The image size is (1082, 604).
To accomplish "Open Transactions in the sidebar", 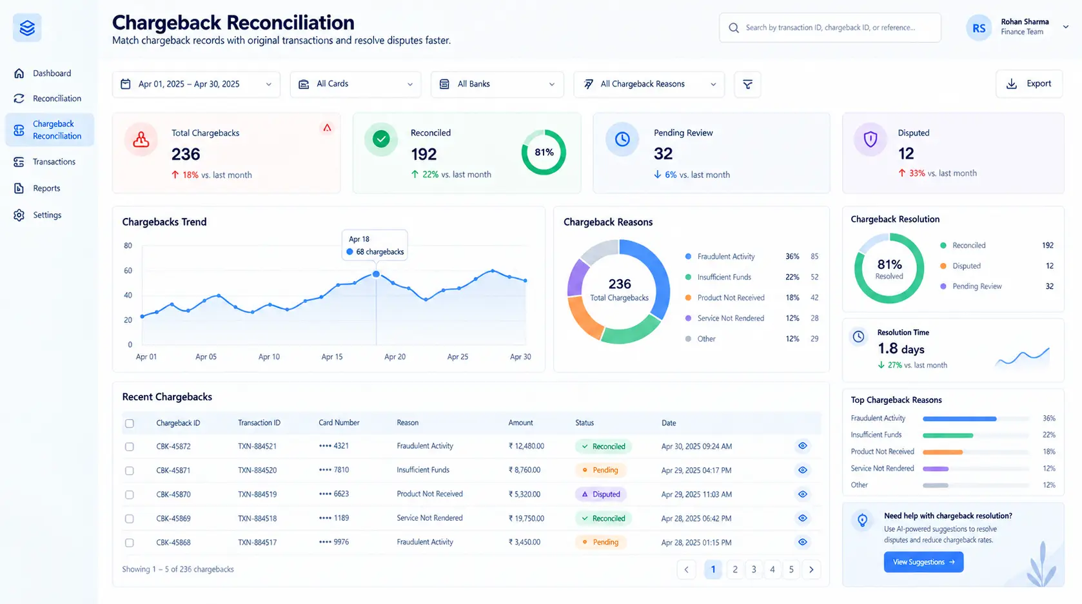I will [50, 162].
